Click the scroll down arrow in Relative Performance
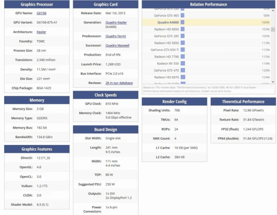Viewport: 277px width, 215px height. point(273,82)
